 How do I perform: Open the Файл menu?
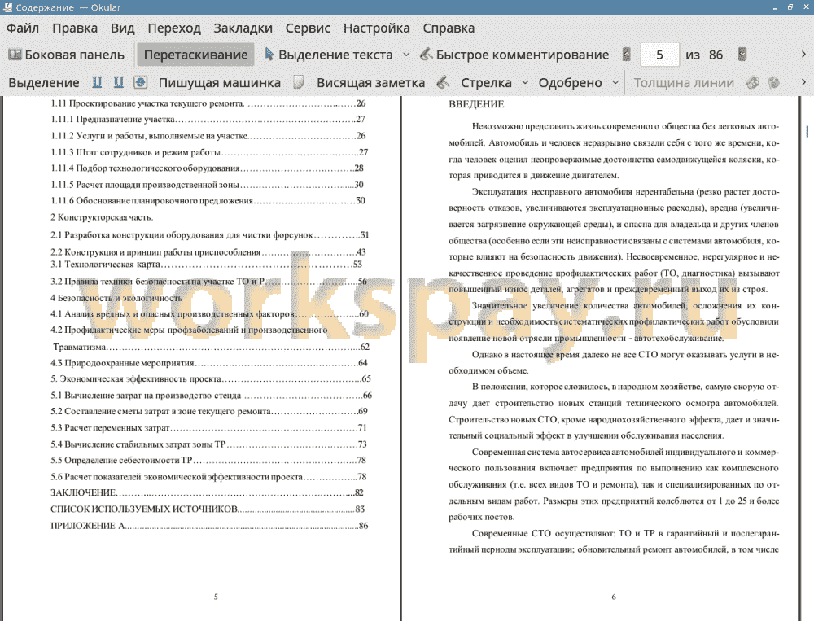click(23, 28)
